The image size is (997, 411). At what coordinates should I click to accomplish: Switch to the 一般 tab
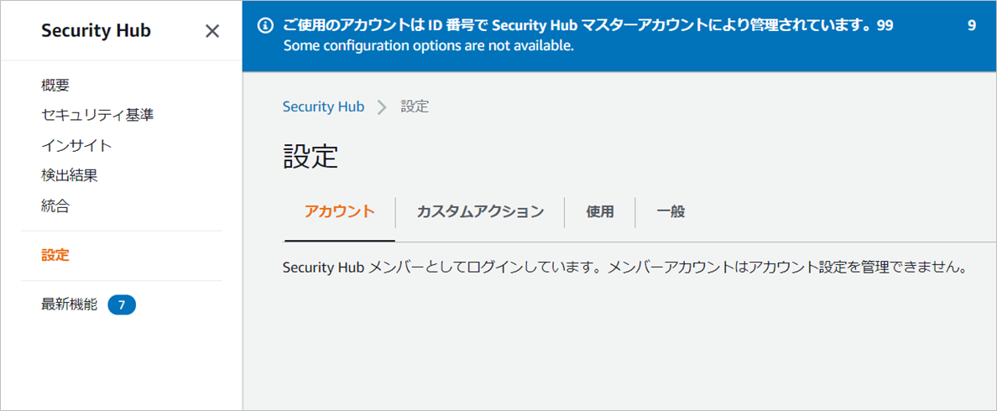pos(671,211)
